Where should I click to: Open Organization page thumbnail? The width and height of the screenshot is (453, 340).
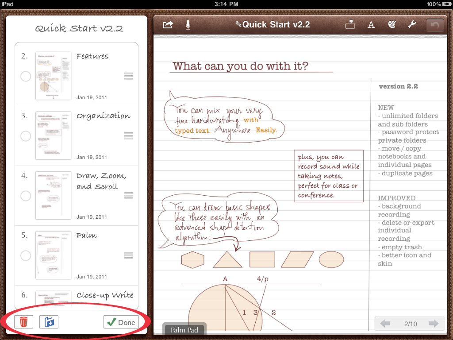(53, 135)
